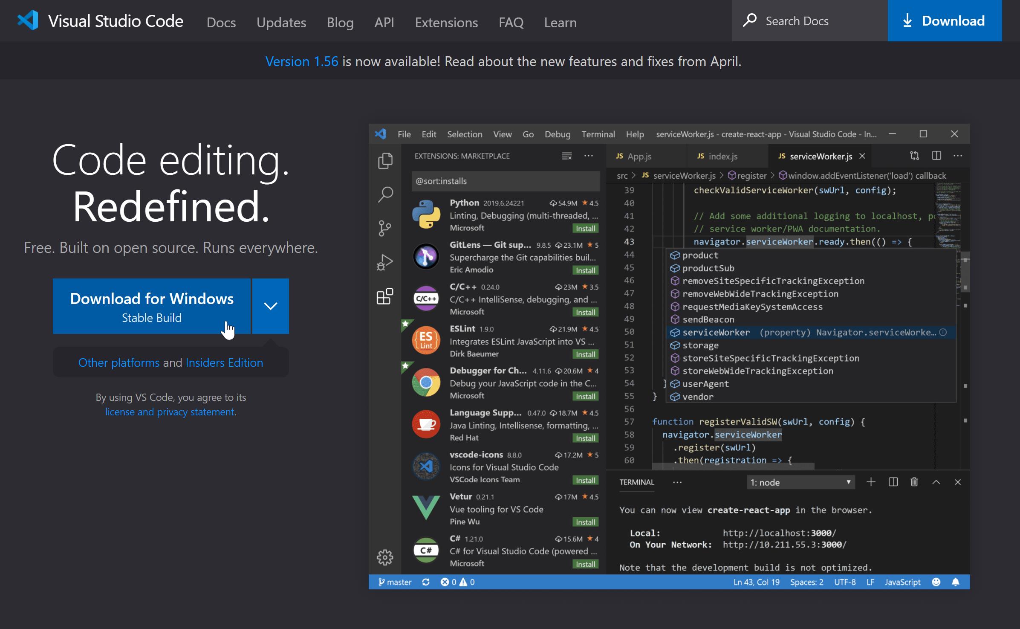Screen dimensions: 1020x629
Task: Click the top-right Download button
Action: pos(945,20)
